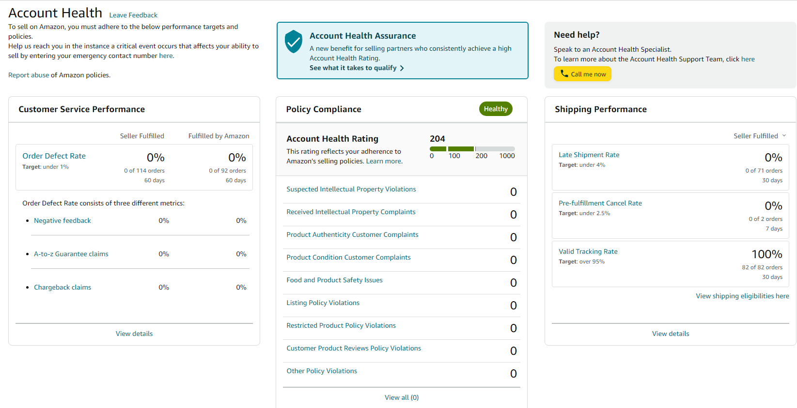Screen dimensions: 797x408
Task: Click the 100% Valid Tracking Rate value
Action: [767, 254]
